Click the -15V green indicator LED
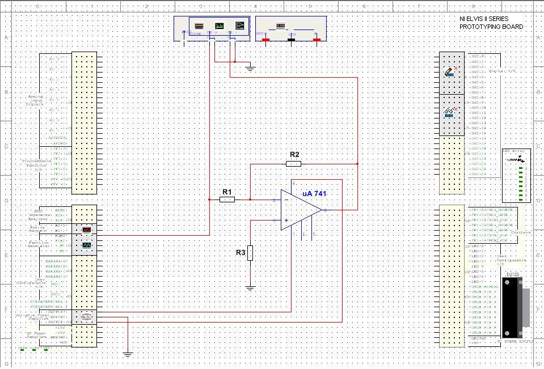Image resolution: width=544 pixels, height=369 pixels. (x=34, y=350)
